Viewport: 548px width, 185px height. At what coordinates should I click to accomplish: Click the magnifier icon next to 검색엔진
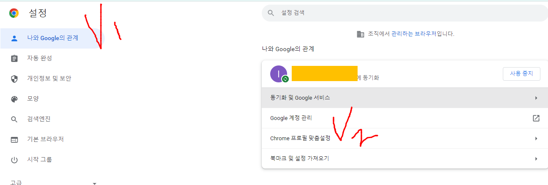coord(14,119)
